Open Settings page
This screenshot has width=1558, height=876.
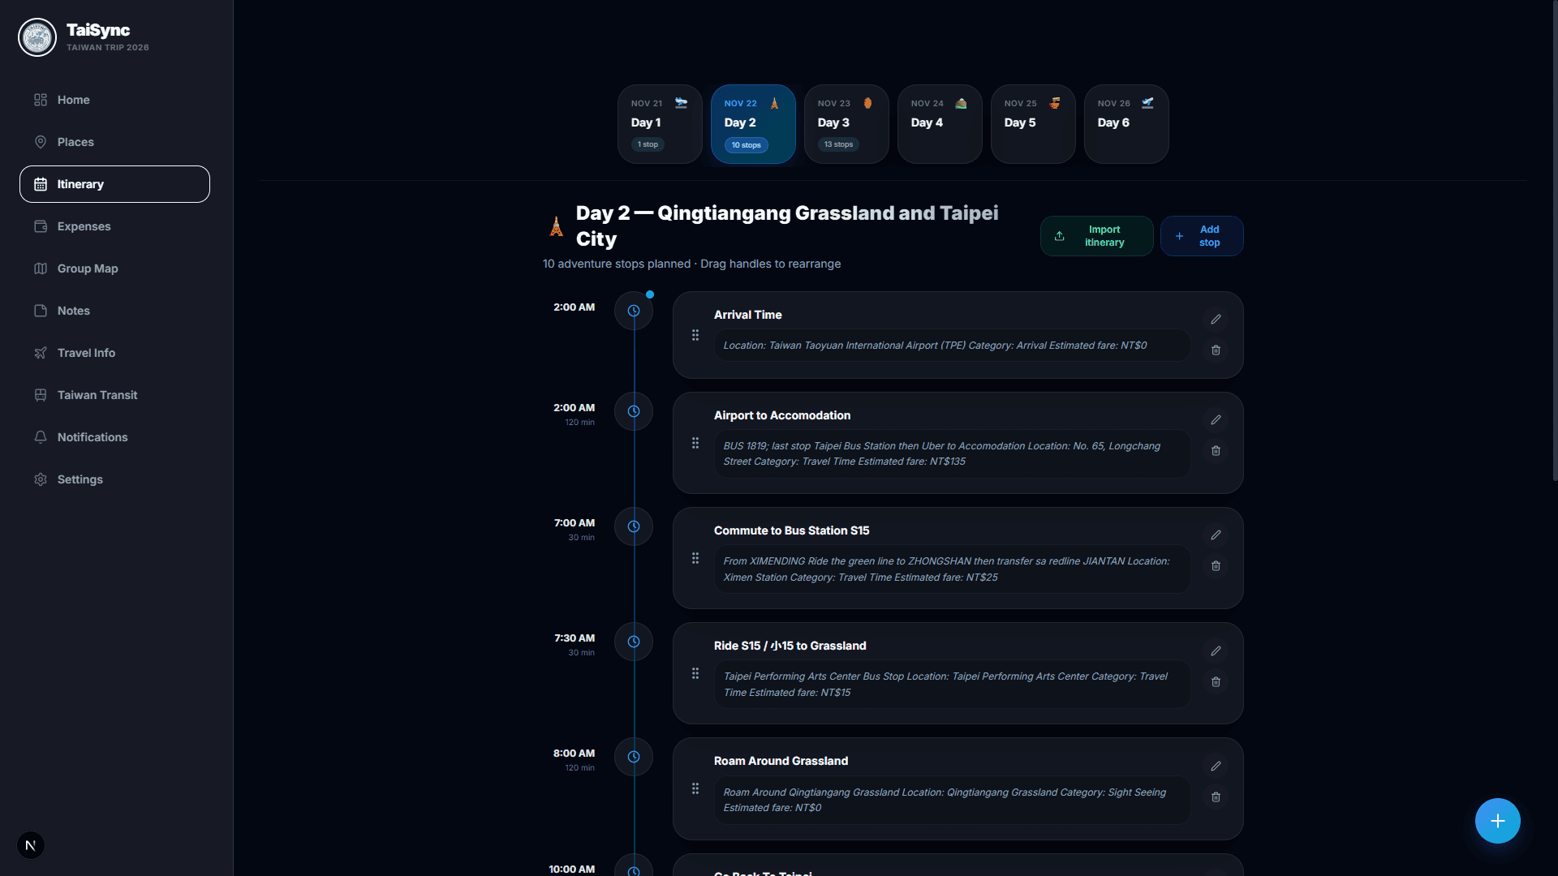114,479
